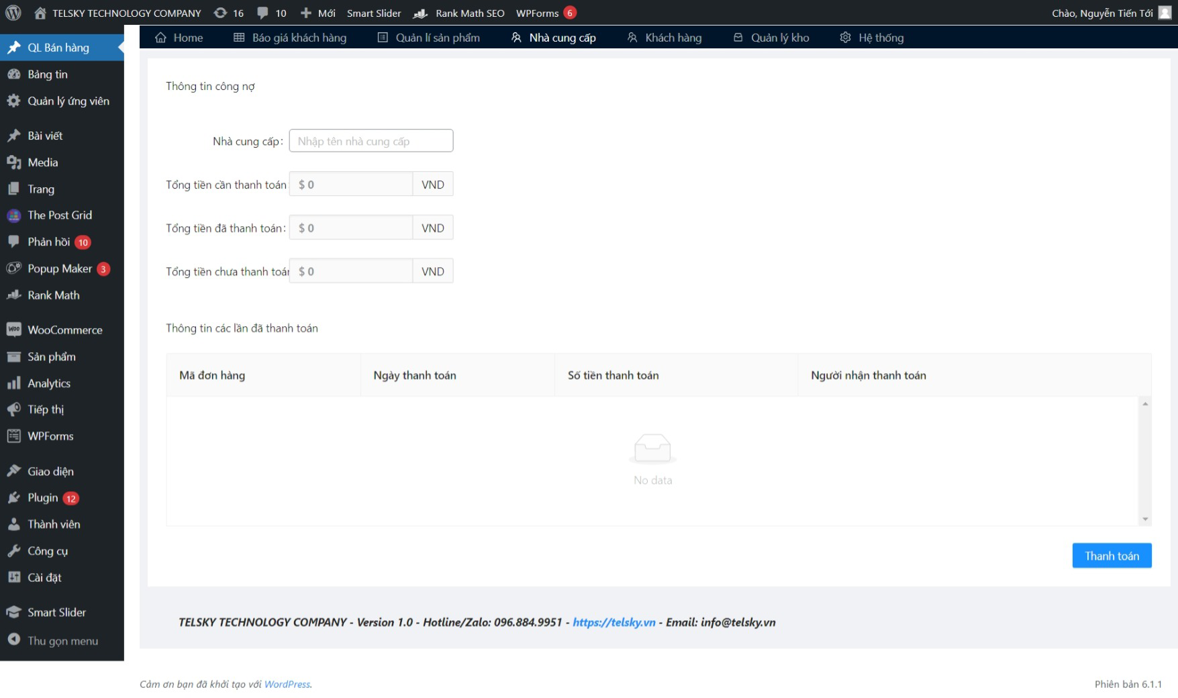Viewport: 1178px width, 698px height.
Task: Click the user icon of Thành viên
Action: click(13, 524)
